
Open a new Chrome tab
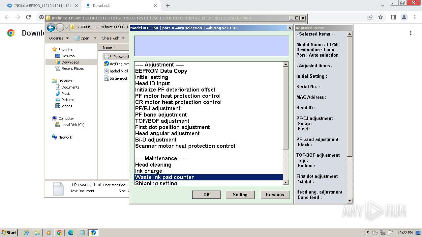coord(168,6)
